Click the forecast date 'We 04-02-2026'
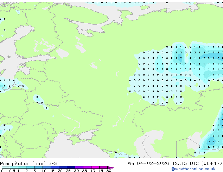 click(x=148, y=164)
